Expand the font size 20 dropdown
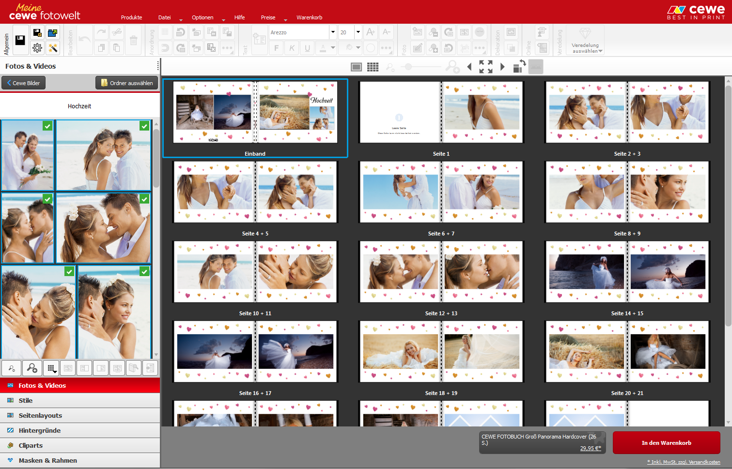The width and height of the screenshot is (732, 469). coord(358,32)
